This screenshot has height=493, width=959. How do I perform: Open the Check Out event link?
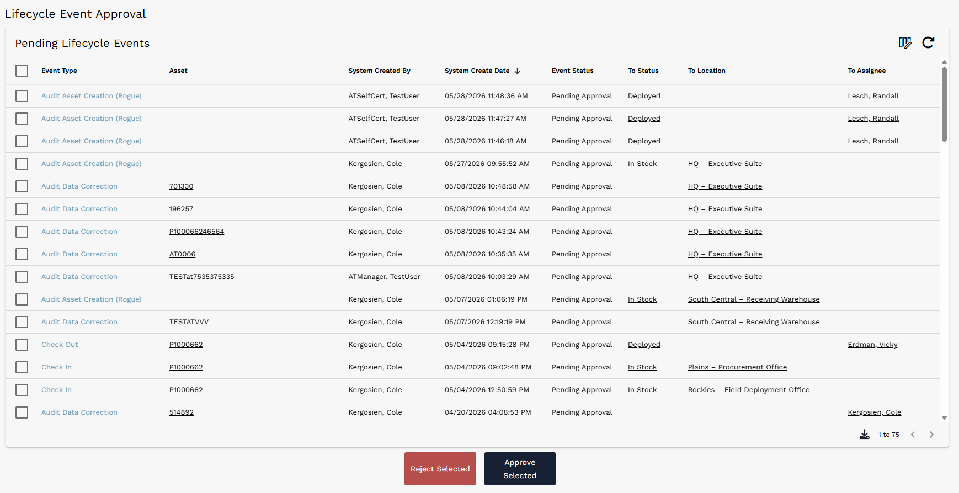pyautogui.click(x=60, y=345)
